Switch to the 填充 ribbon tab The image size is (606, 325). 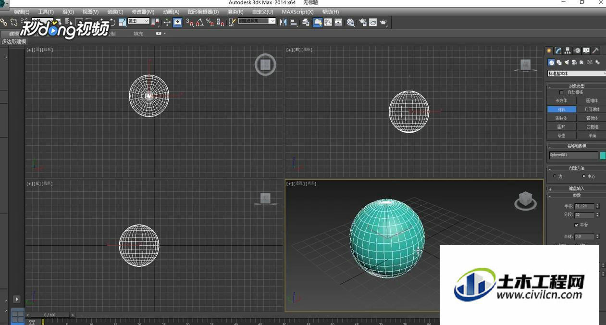click(138, 34)
